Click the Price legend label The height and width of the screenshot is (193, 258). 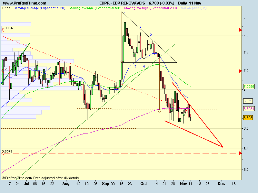click(x=6, y=8)
